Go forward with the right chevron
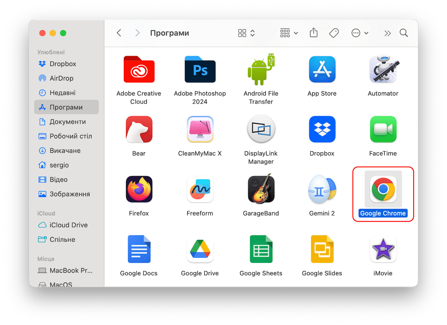 coord(137,33)
